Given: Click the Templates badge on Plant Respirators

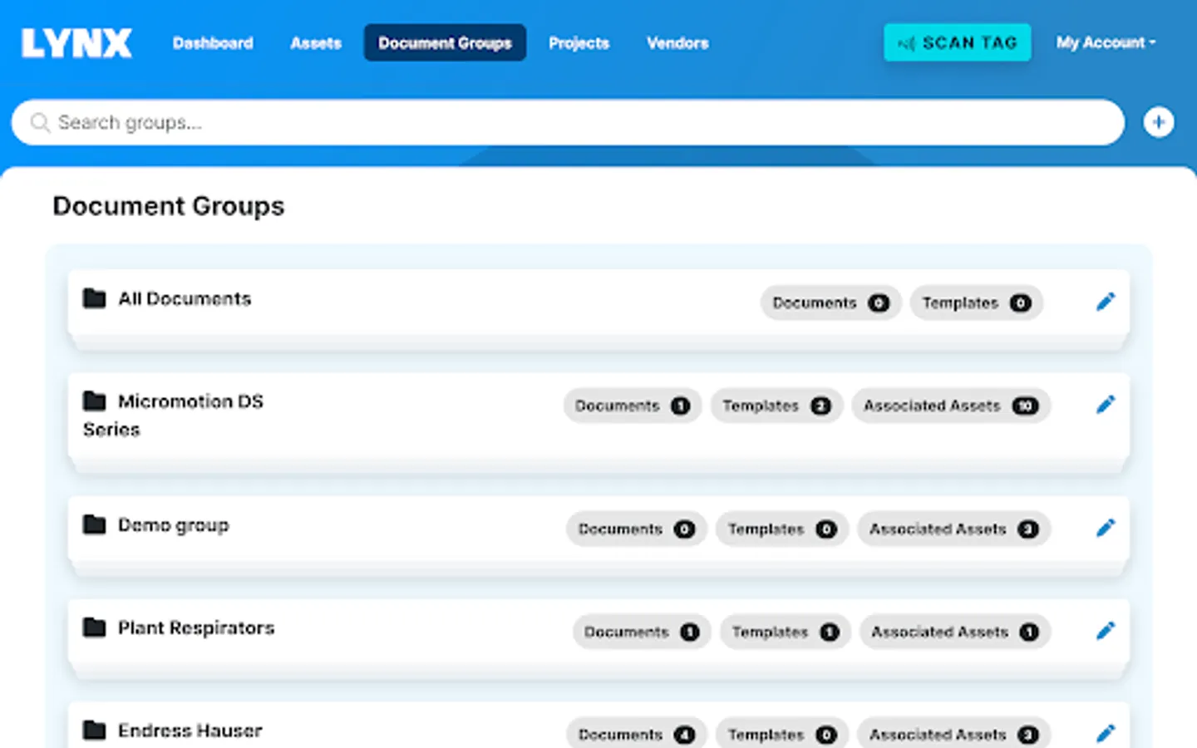Looking at the screenshot, I should coord(785,632).
